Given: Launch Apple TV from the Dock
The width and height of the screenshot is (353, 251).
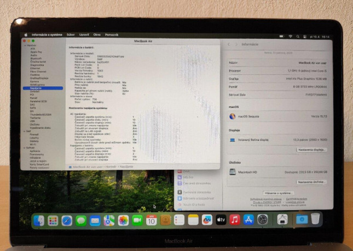Looking at the screenshot, I should coord(221,219).
